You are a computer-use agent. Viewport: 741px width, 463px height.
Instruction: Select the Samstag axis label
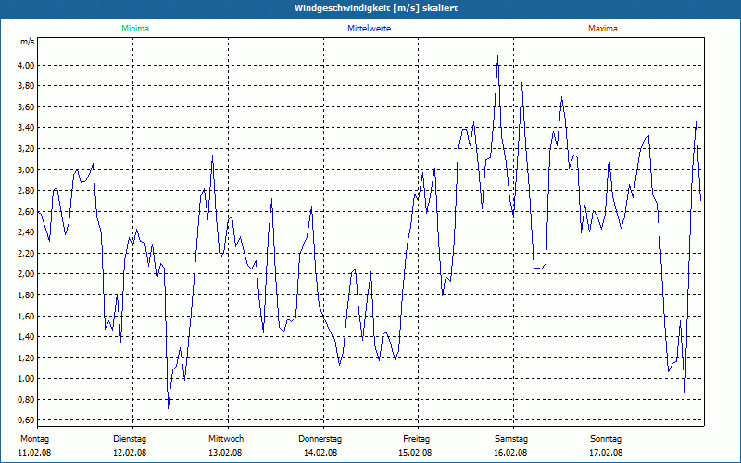pyautogui.click(x=511, y=439)
